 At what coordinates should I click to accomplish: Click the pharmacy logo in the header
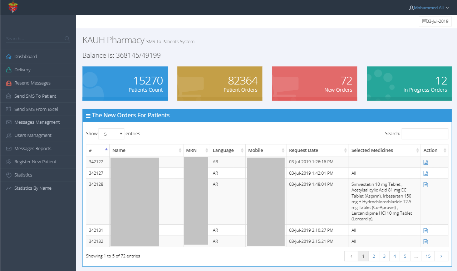(x=13, y=7)
